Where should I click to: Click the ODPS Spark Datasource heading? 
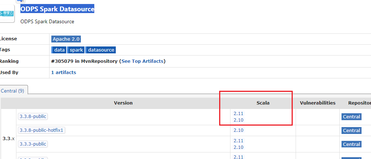(x=57, y=9)
